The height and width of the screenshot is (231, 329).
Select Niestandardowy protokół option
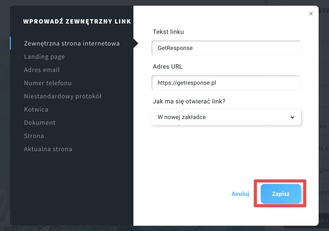click(x=63, y=96)
